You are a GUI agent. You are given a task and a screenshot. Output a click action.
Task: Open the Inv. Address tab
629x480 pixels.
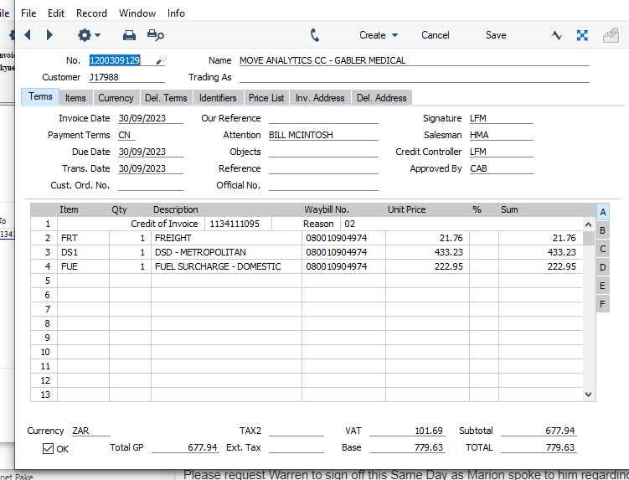click(x=320, y=98)
